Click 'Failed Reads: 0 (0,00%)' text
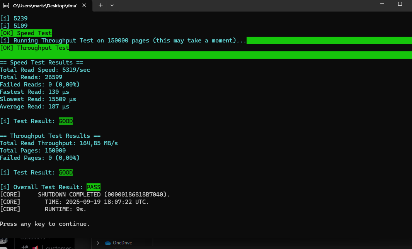Viewport: 412px width, 249px height. [40, 85]
